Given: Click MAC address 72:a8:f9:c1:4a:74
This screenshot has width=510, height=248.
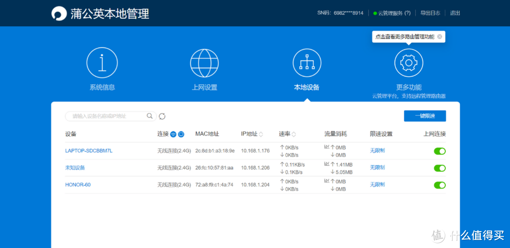Looking at the screenshot, I should click(214, 185).
